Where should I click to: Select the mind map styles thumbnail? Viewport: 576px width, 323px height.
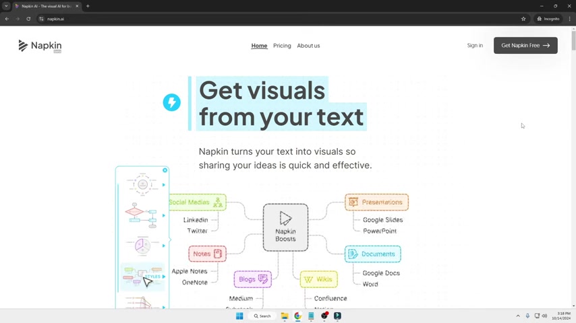point(142,276)
